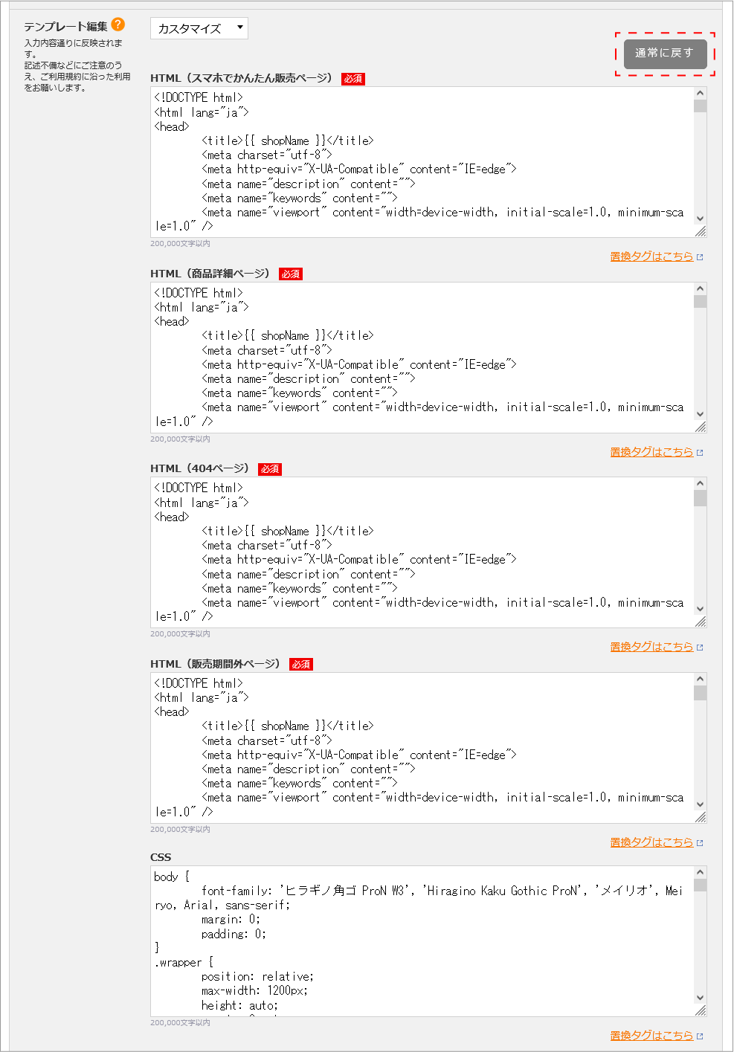
Task: Click scroll-down arrow in スマホでかんたん販売ページ textarea
Action: click(x=700, y=219)
